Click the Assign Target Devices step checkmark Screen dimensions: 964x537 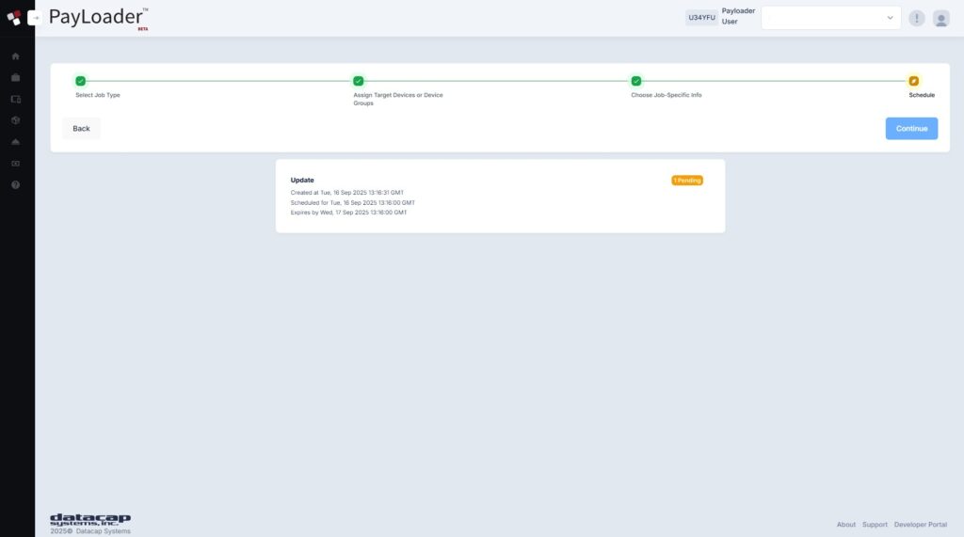pyautogui.click(x=359, y=81)
